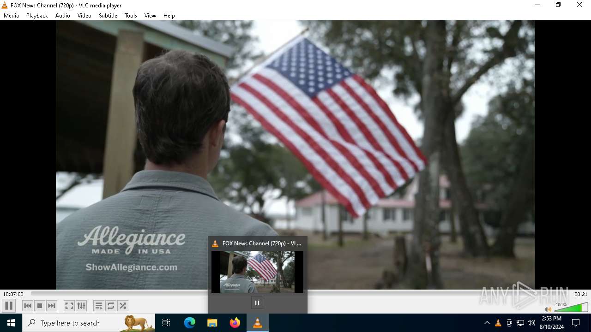Click the Meet Now tray icon
This screenshot has width=591, height=332.
(509, 323)
